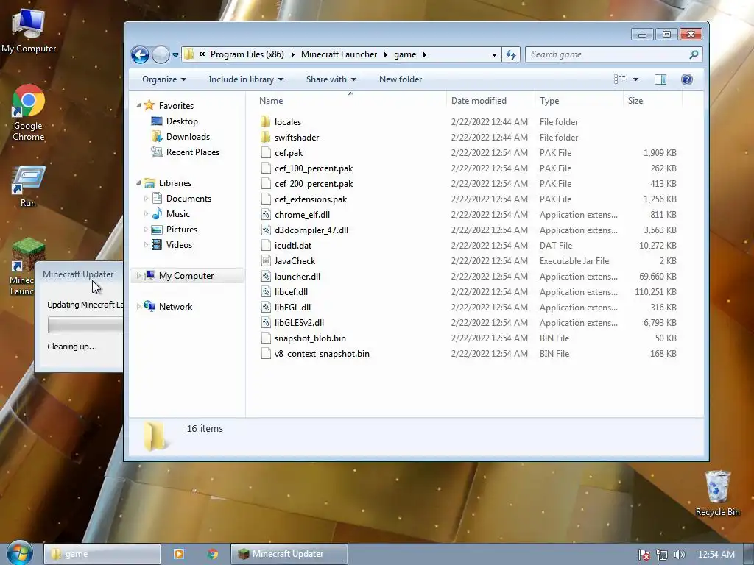Screen dimensions: 754x565
Task: Select libcef.dll file icon
Action: point(265,291)
